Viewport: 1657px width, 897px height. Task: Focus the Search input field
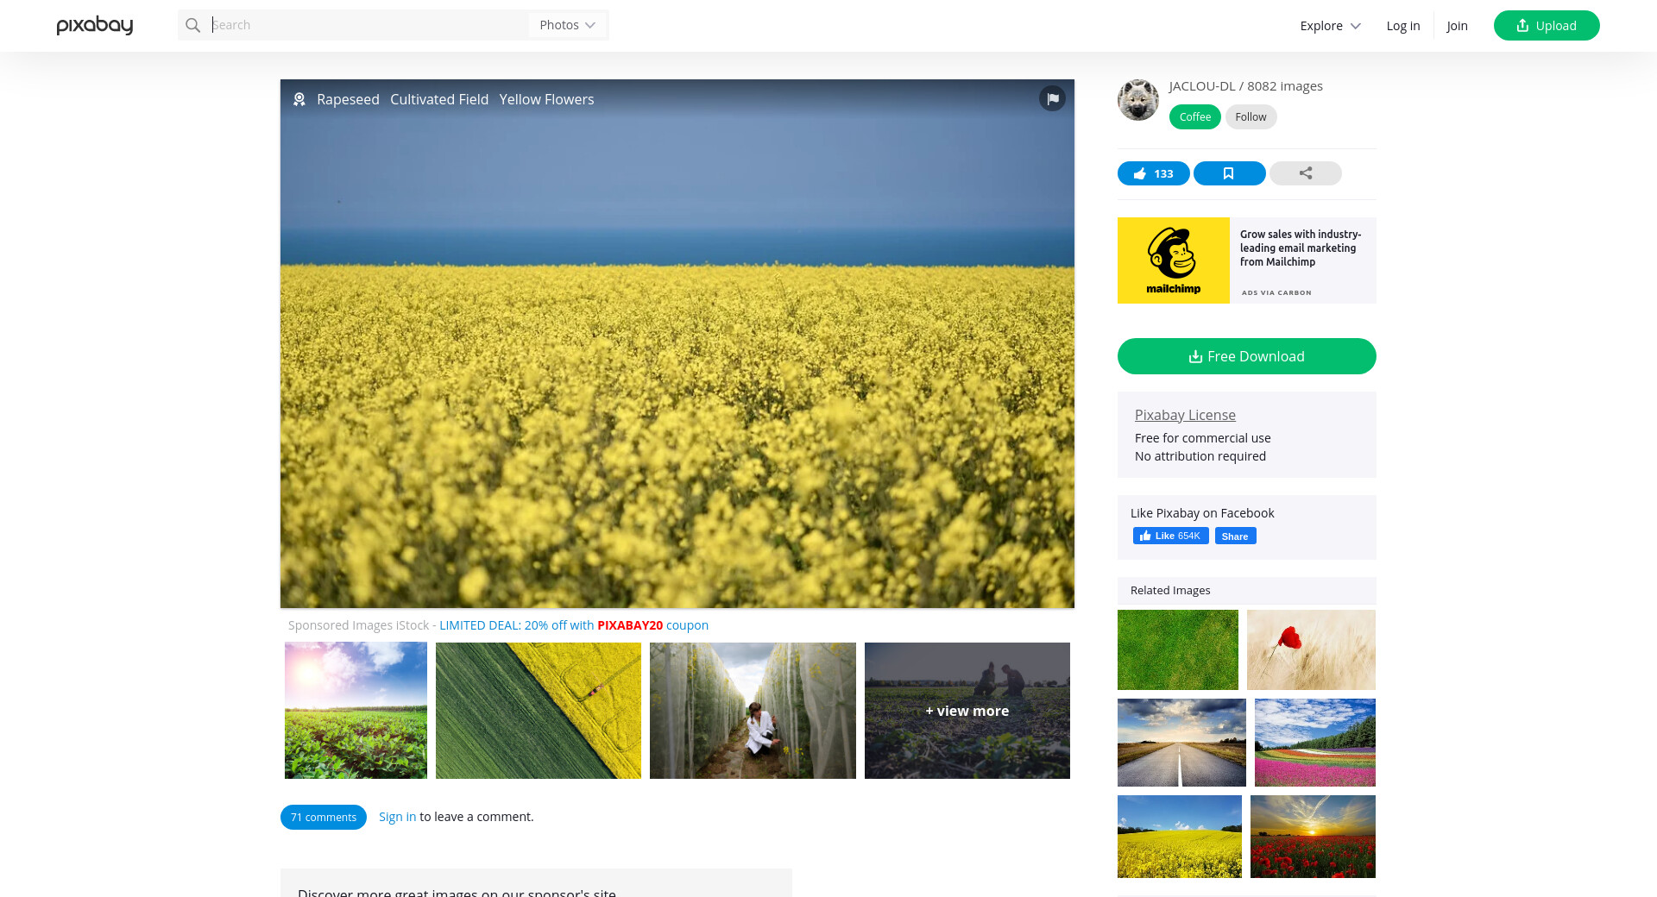click(368, 25)
